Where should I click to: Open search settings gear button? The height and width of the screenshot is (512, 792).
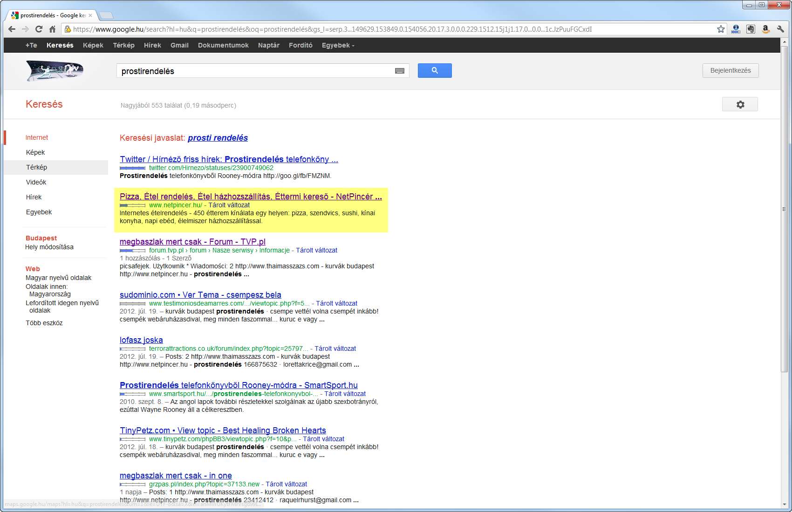click(x=740, y=104)
